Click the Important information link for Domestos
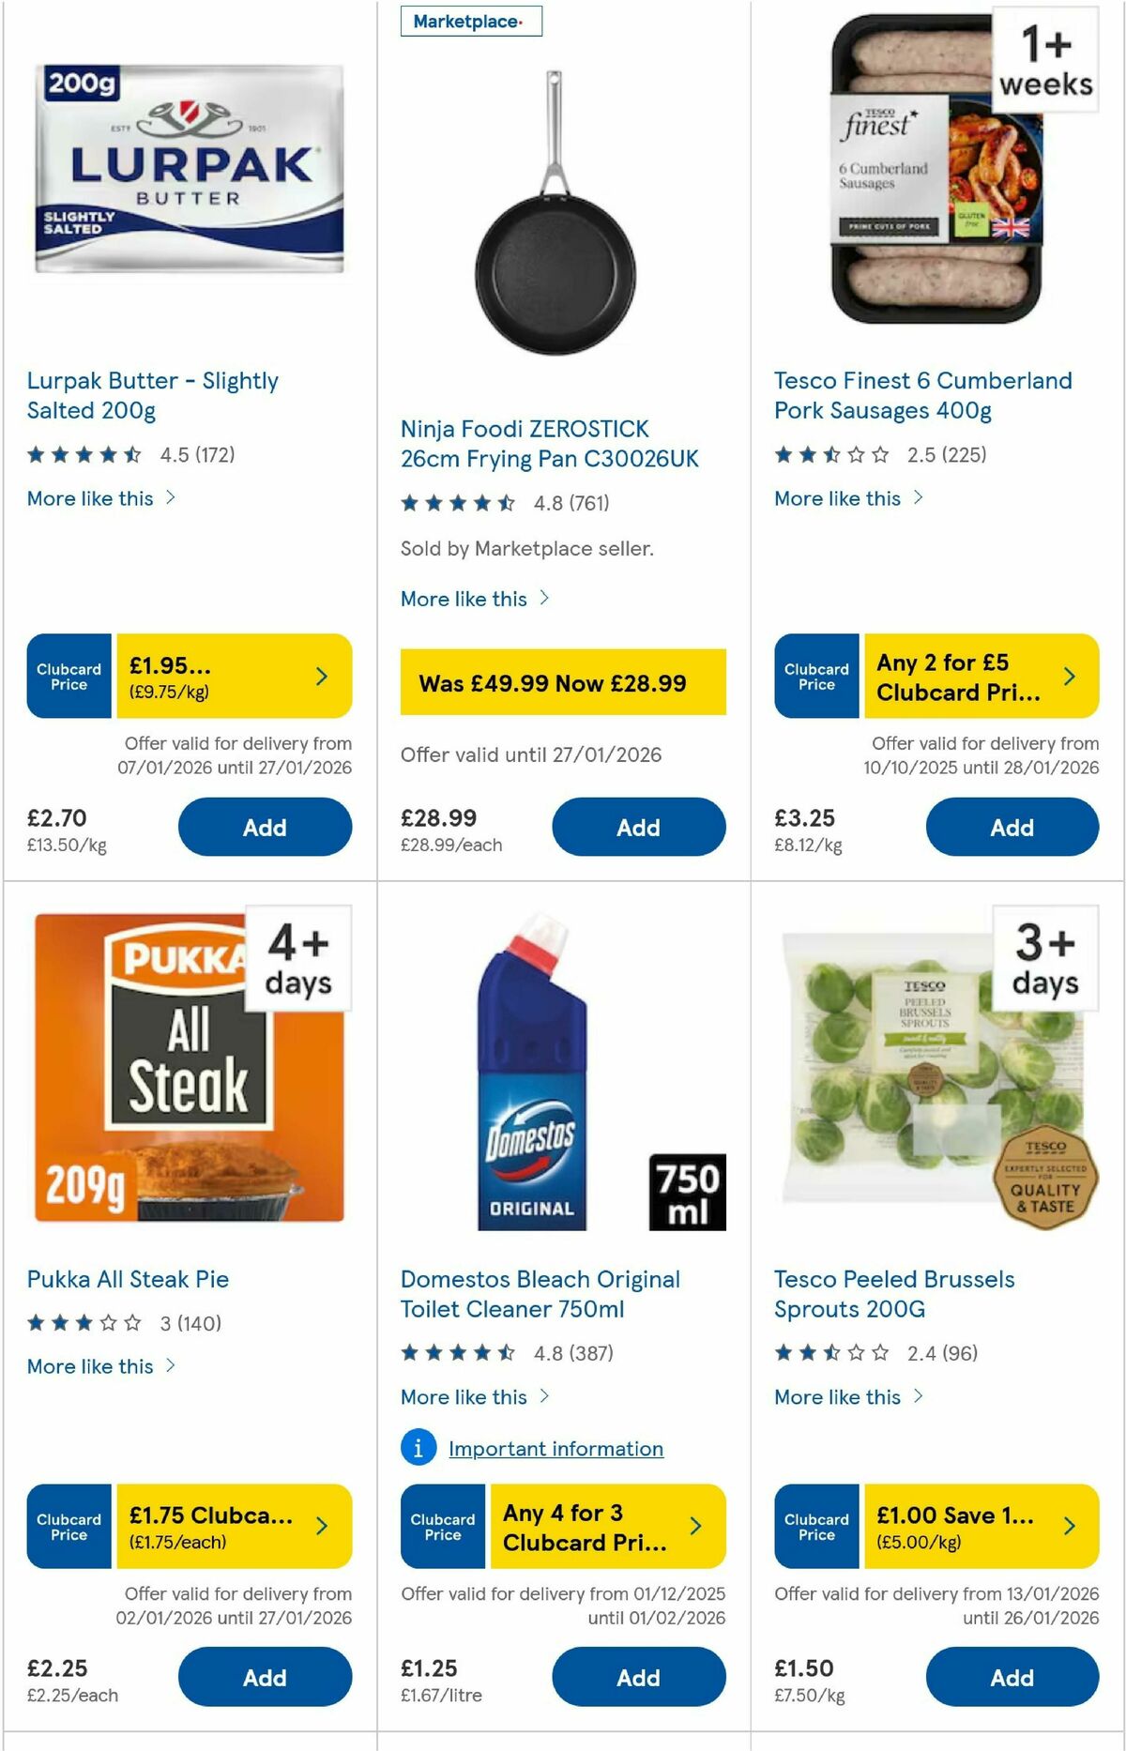 pos(555,1448)
